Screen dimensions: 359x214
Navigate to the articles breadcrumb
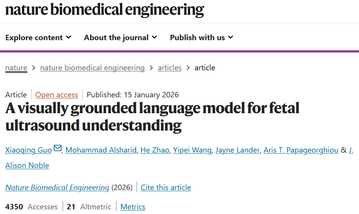[169, 68]
